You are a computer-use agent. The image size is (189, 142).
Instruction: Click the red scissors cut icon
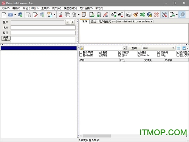pyautogui.click(x=61, y=15)
